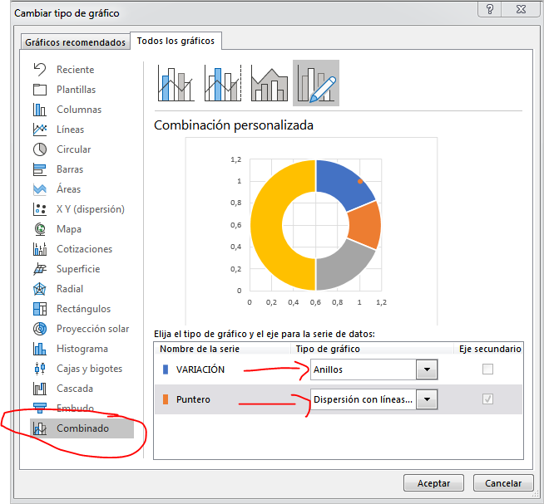Open chart type dropdown arrow for VARIACIÓN
This screenshot has height=504, width=544.
coord(427,369)
